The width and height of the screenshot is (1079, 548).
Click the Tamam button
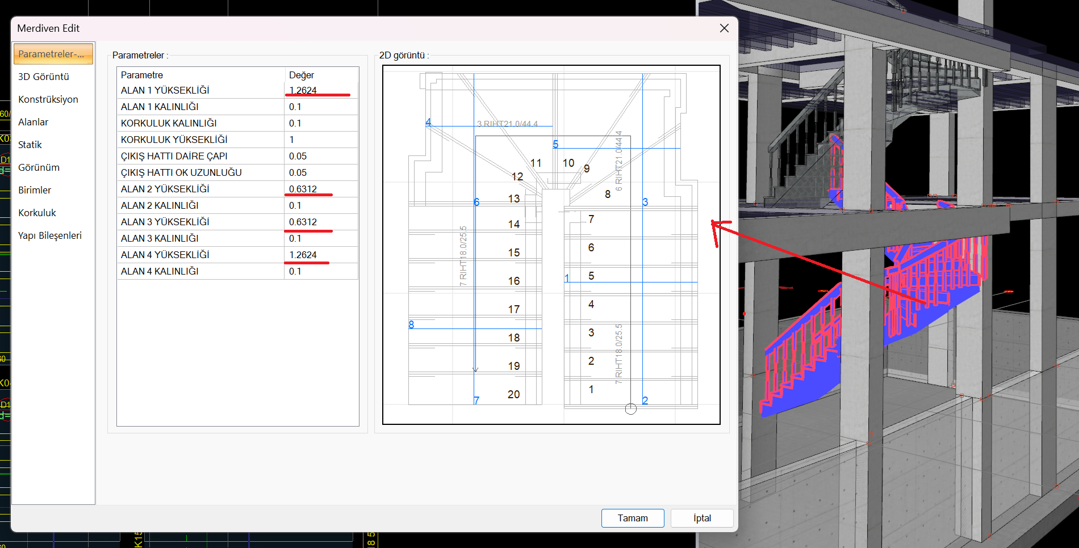pyautogui.click(x=632, y=518)
